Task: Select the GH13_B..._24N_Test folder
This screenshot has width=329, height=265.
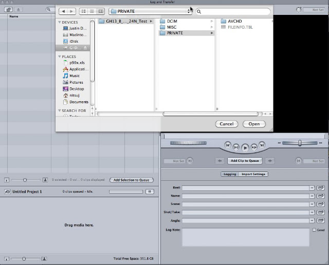Action: pos(125,21)
